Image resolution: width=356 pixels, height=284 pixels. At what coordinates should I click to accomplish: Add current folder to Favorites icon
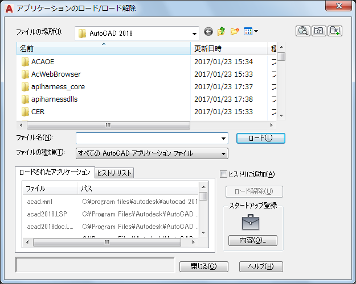coord(335,31)
